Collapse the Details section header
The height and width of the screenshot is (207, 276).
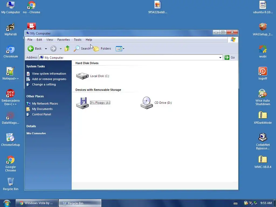click(x=31, y=126)
